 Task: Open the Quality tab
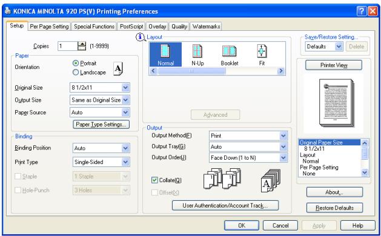coord(179,27)
